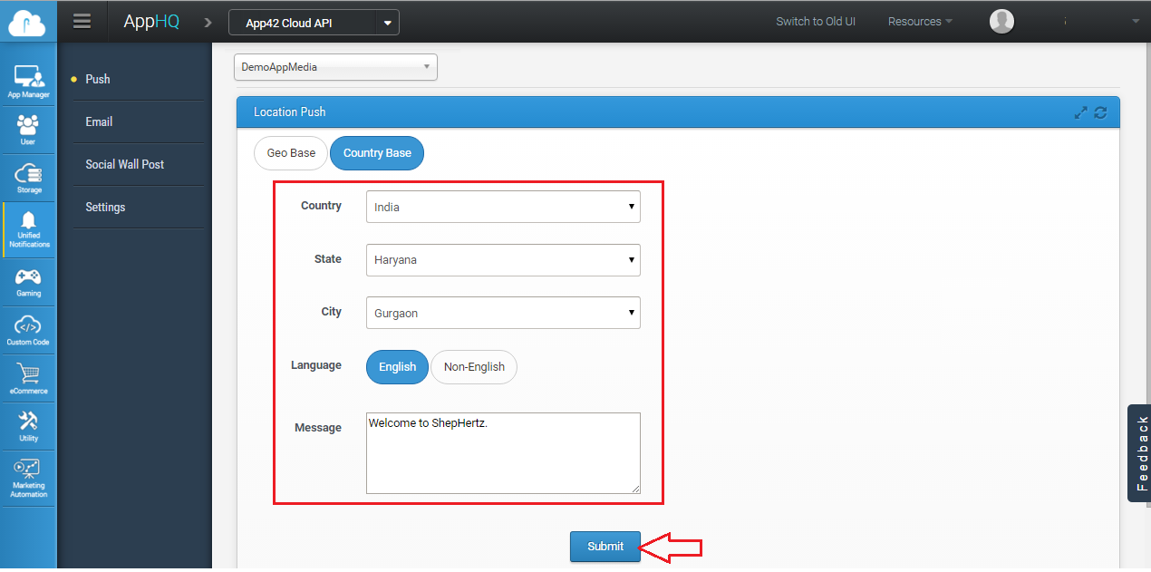Open the Custom Code section
1151x572 pixels.
pos(28,330)
